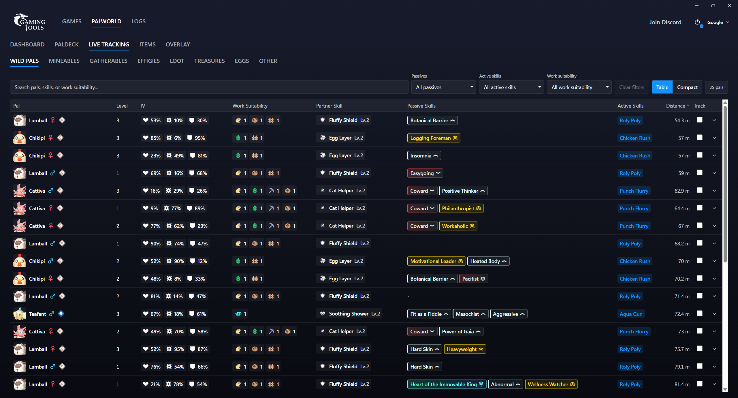Expand the Workaholic Cattiva row details
The image size is (738, 398).
(714, 226)
